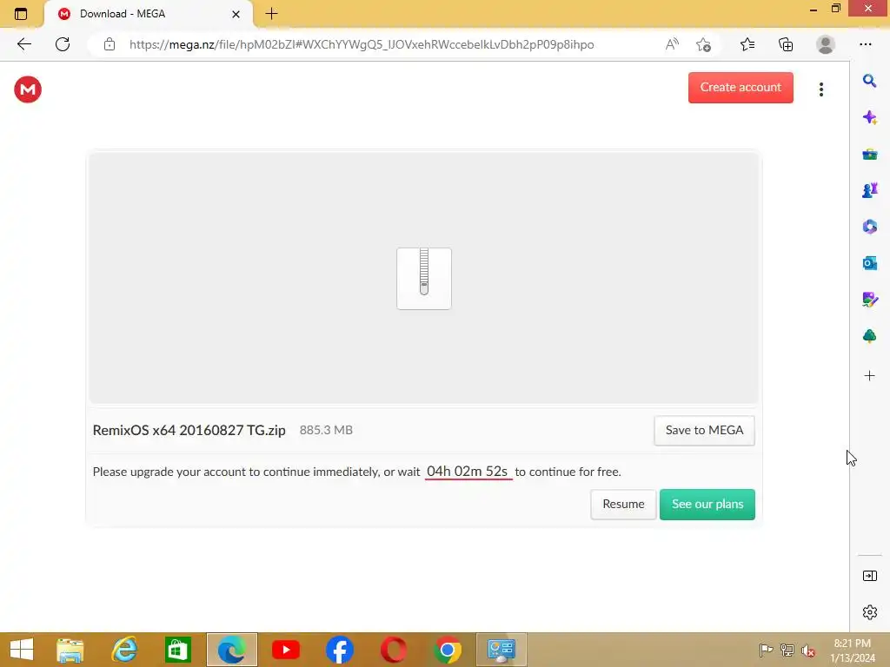890x667 pixels.
Task: Launch Opera from the taskbar
Action: (394, 650)
